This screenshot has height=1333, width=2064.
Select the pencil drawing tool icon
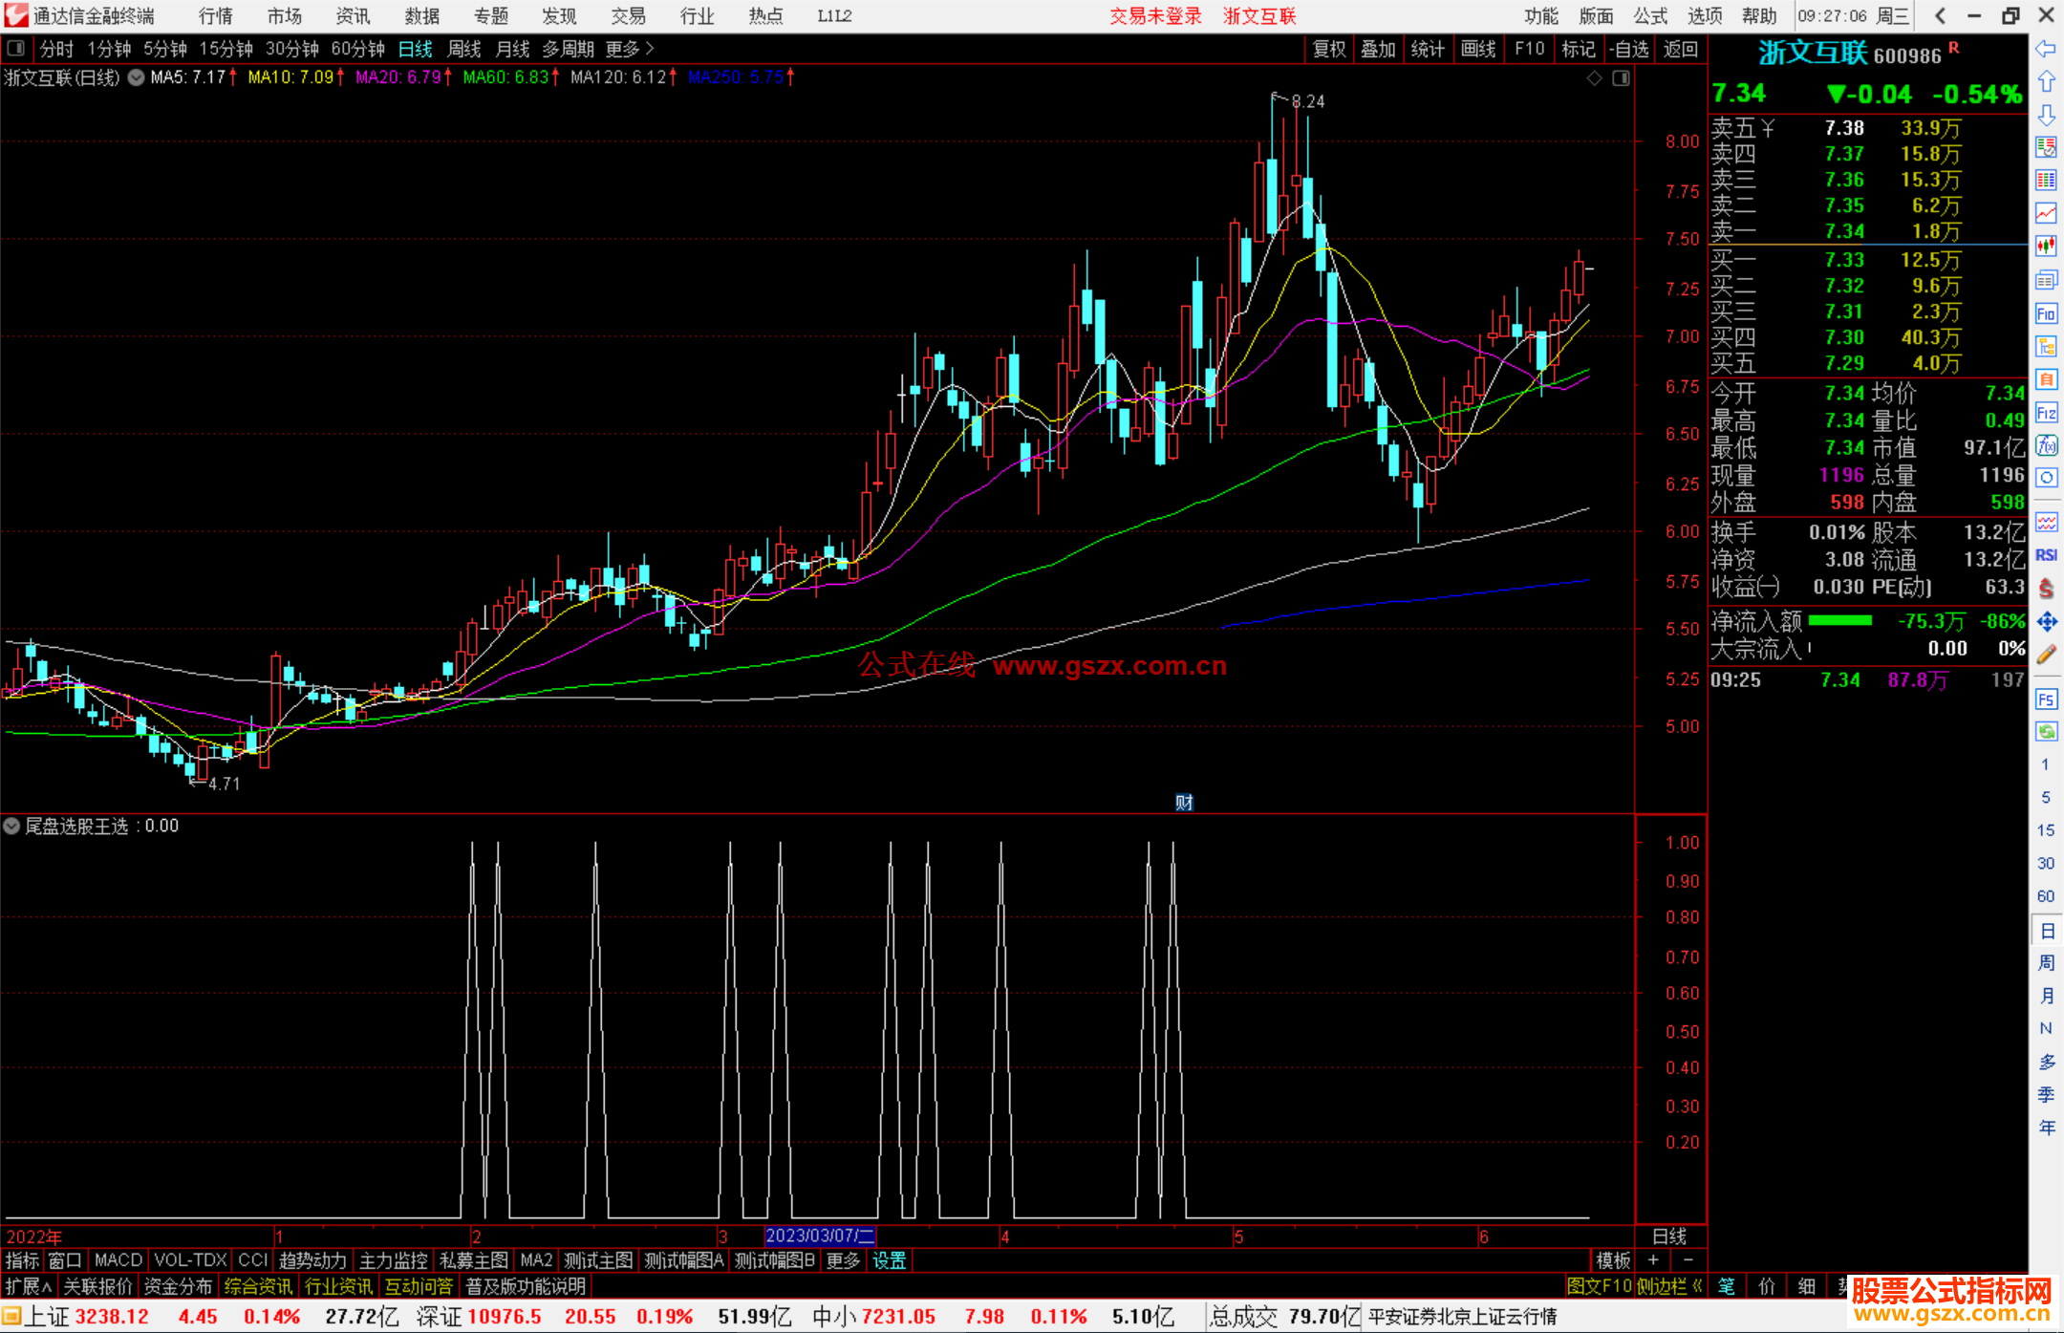[2046, 655]
